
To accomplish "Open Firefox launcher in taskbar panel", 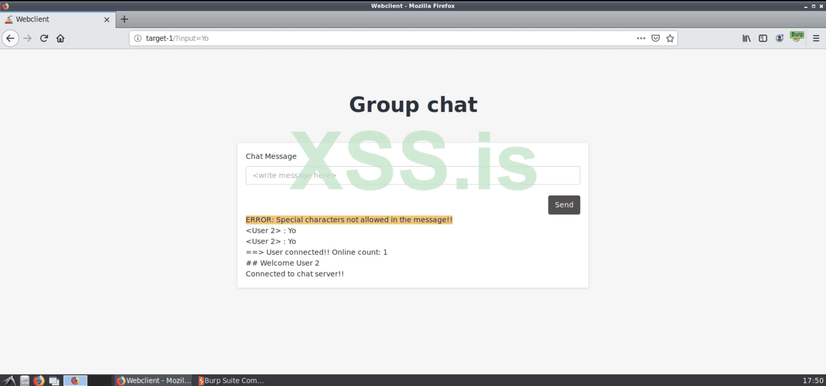I will pyautogui.click(x=39, y=380).
